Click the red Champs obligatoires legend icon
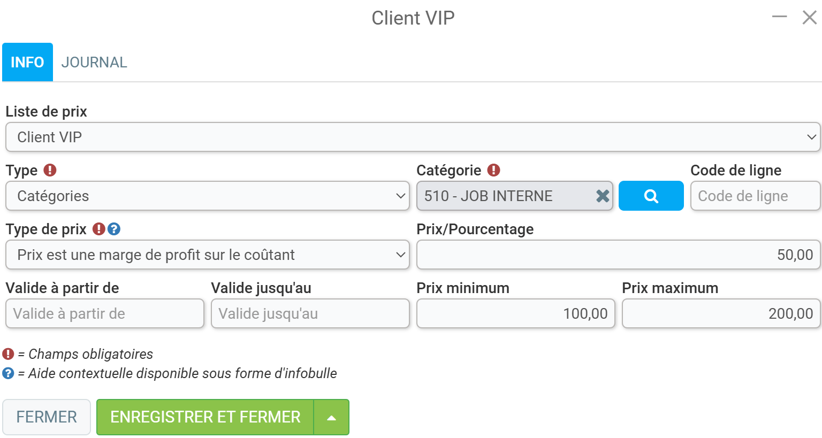 coord(8,354)
